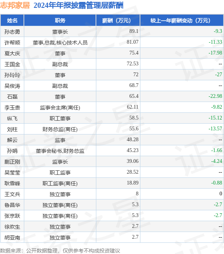Click change value -13.57
The height and width of the screenshot is (254, 224).
click(x=215, y=129)
